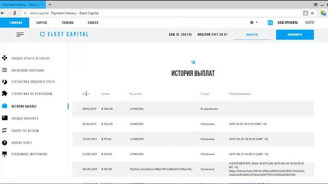Click the Elect Capital logo
The height and width of the screenshot is (184, 328).
click(x=64, y=34)
